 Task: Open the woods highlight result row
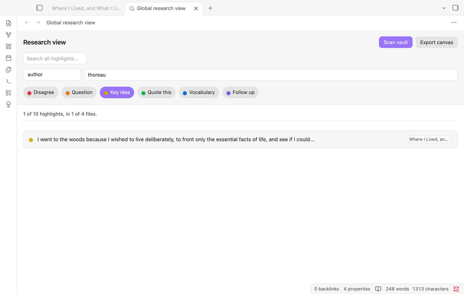[240, 139]
